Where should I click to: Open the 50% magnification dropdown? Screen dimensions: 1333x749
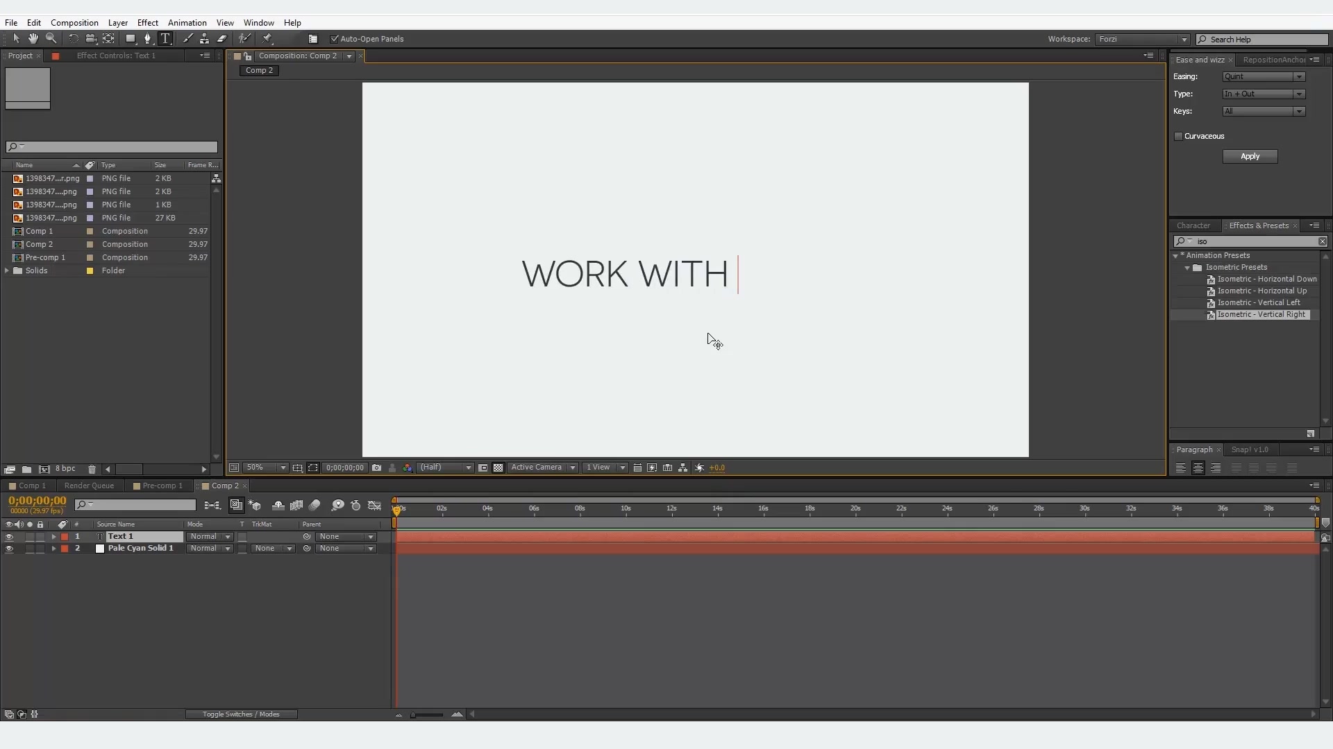(x=265, y=468)
